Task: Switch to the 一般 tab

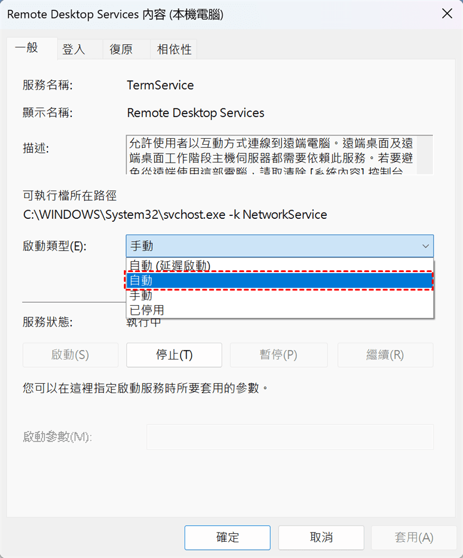Action: click(27, 49)
